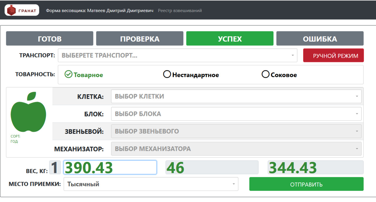Expand the ВЫБОР КЛЕТКИ dropdown
Screen dimensions: 376x202
point(236,96)
